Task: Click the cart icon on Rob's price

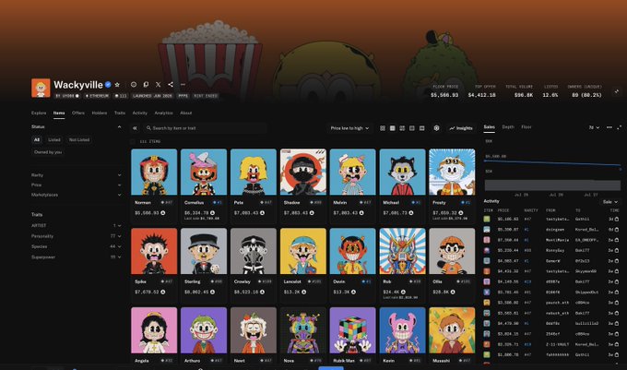Action: pyautogui.click(x=403, y=292)
